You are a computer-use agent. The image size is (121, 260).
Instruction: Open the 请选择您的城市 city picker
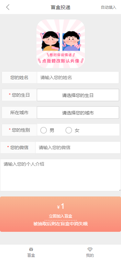pyautogui.click(x=78, y=112)
